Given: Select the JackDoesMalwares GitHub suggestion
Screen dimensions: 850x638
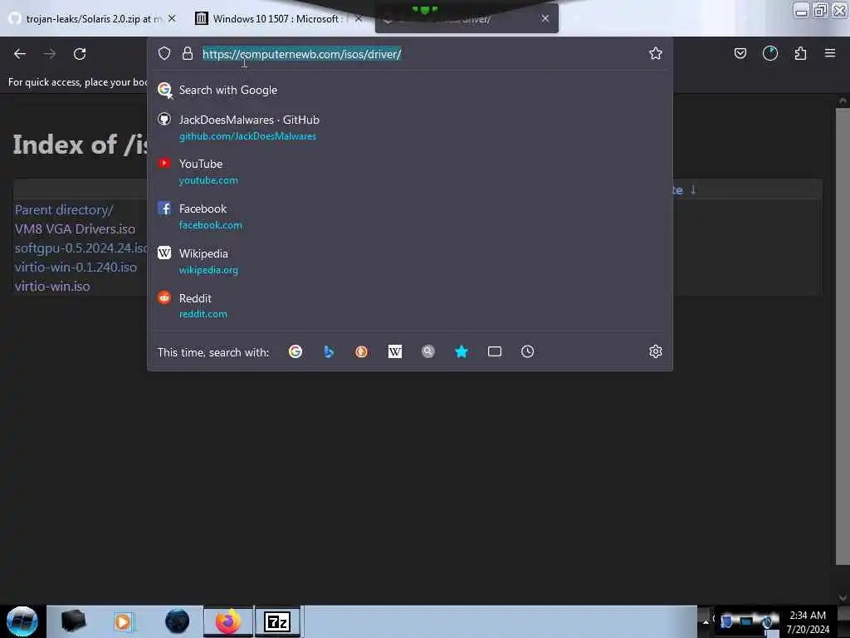Looking at the screenshot, I should click(x=410, y=127).
